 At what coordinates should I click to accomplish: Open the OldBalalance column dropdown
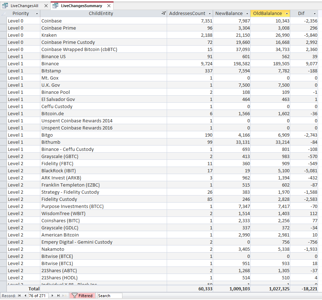(287, 14)
